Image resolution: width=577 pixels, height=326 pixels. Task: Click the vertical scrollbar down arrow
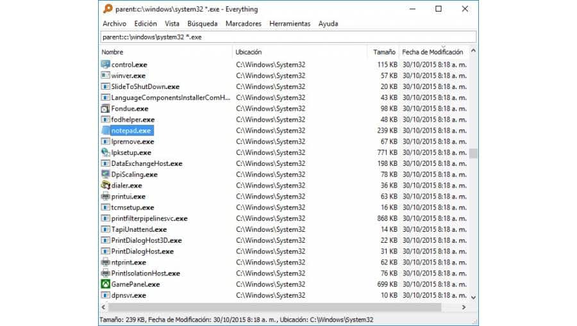point(473,297)
